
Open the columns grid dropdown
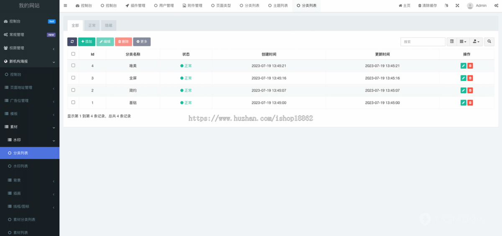[463, 41]
